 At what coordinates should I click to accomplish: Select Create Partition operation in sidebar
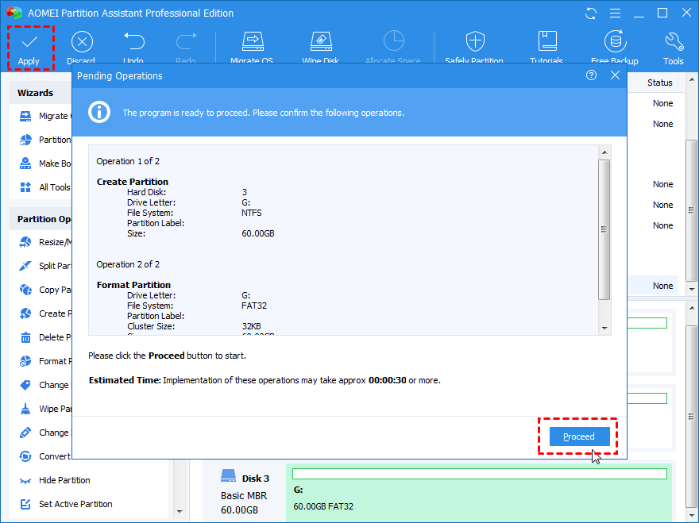click(45, 313)
